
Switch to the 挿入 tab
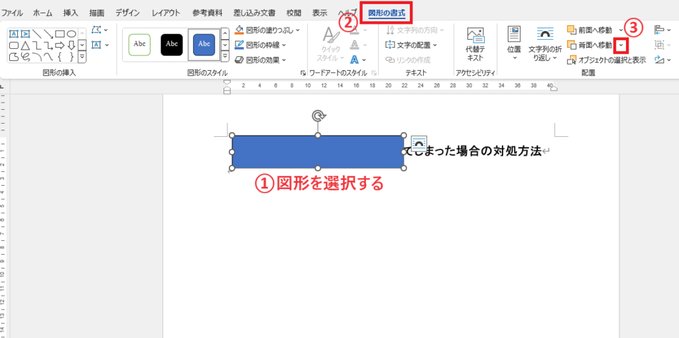(x=70, y=13)
